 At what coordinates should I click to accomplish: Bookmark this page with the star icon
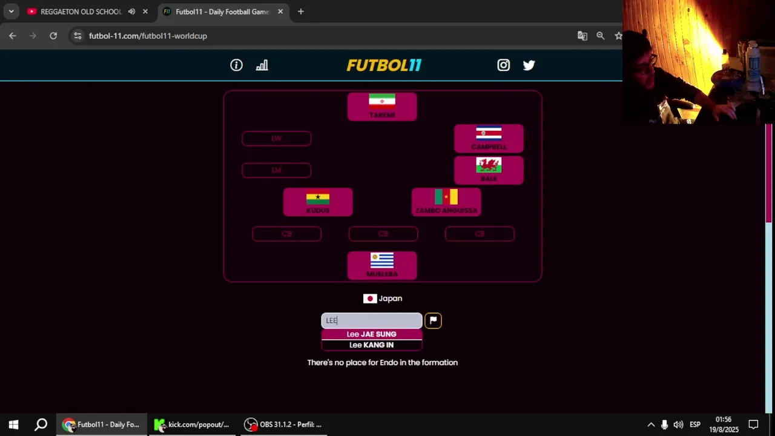coord(618,36)
